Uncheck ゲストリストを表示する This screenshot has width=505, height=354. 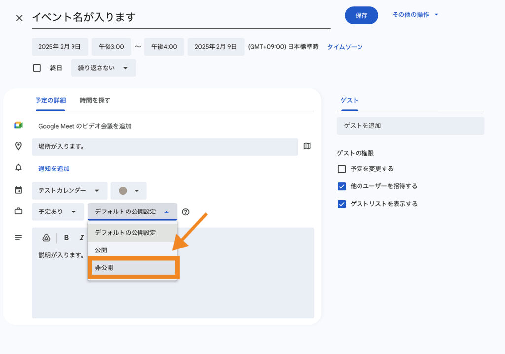coord(342,204)
